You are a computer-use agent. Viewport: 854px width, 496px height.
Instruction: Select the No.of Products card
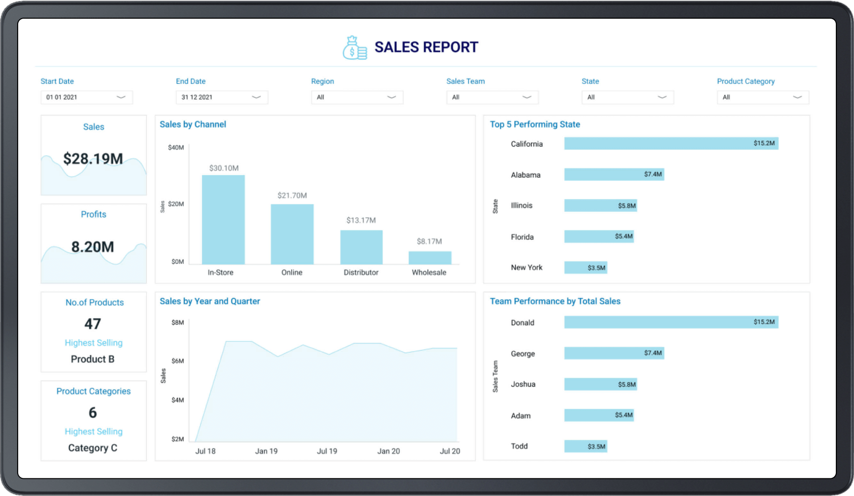[x=94, y=331]
